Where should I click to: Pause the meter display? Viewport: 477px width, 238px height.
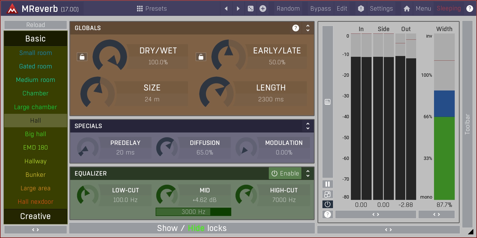pos(328,184)
